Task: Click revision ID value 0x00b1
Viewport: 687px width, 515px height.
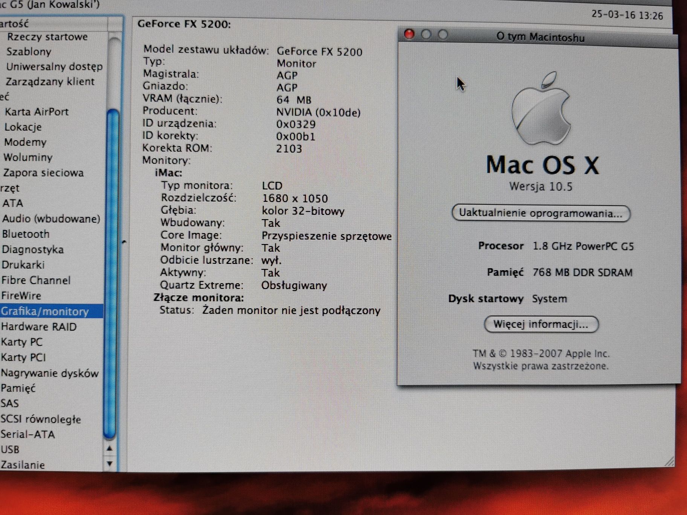Action: (x=296, y=136)
